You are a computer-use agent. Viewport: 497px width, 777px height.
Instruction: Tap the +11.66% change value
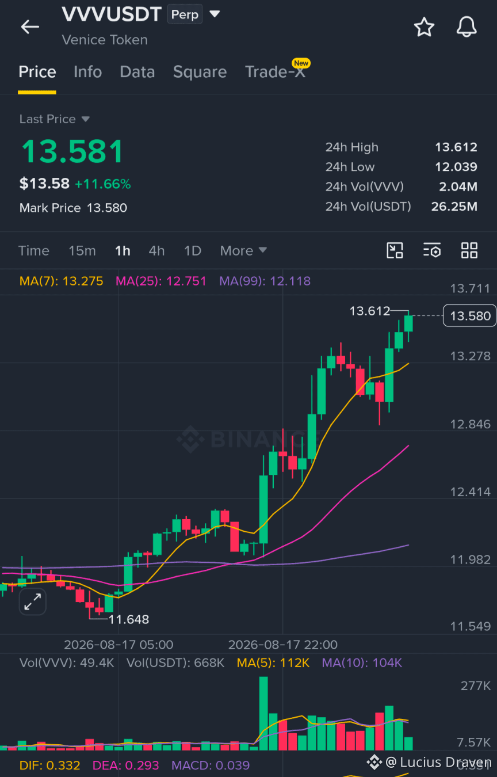pyautogui.click(x=103, y=184)
